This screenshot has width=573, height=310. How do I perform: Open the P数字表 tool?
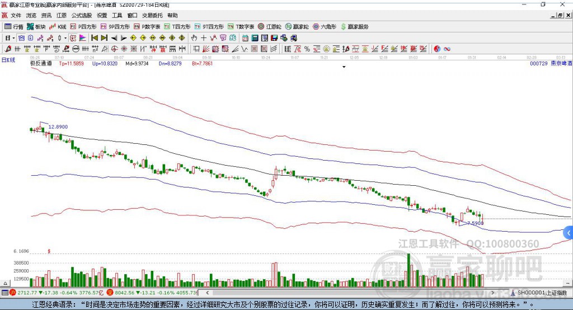147,27
